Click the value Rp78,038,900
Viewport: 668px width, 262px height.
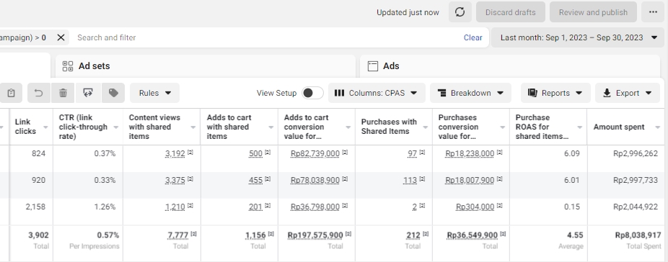(315, 181)
